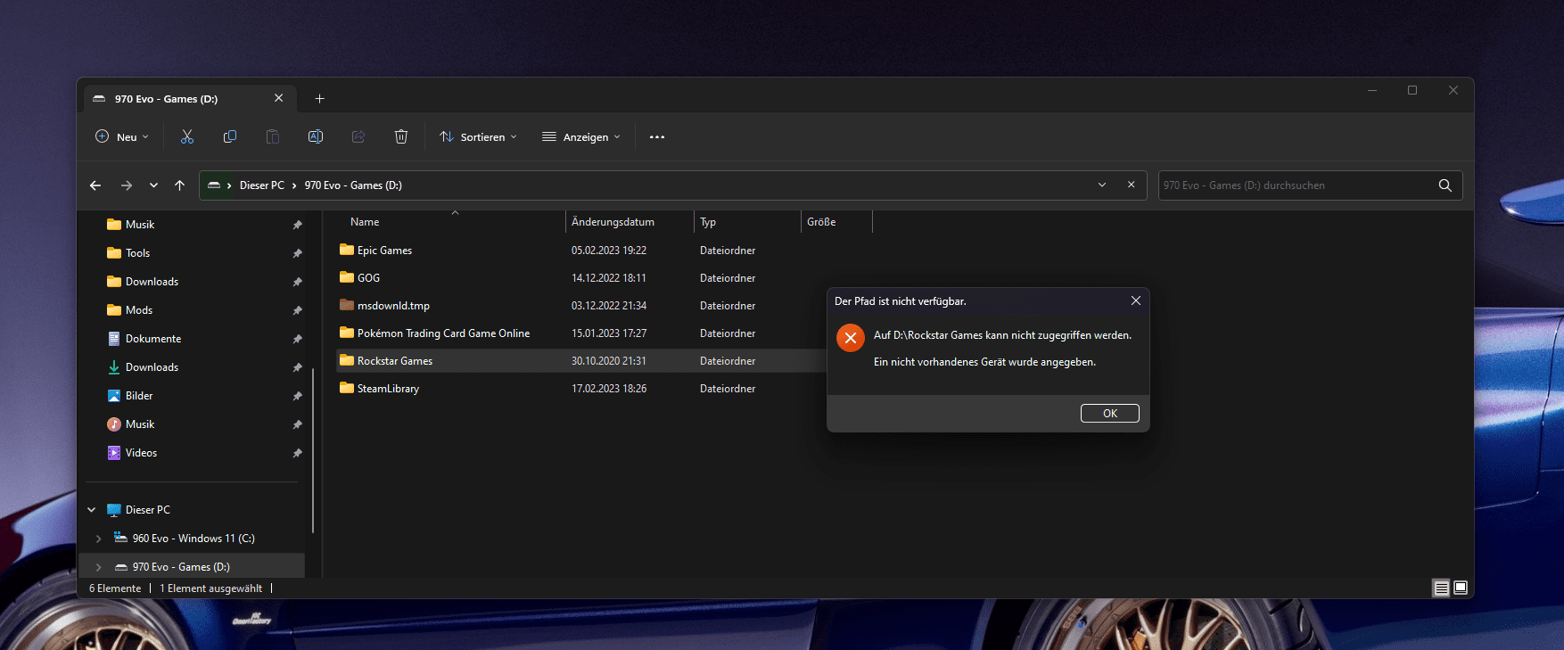
Task: Close the 970 Evo - Games (D:) tab
Action: (279, 98)
